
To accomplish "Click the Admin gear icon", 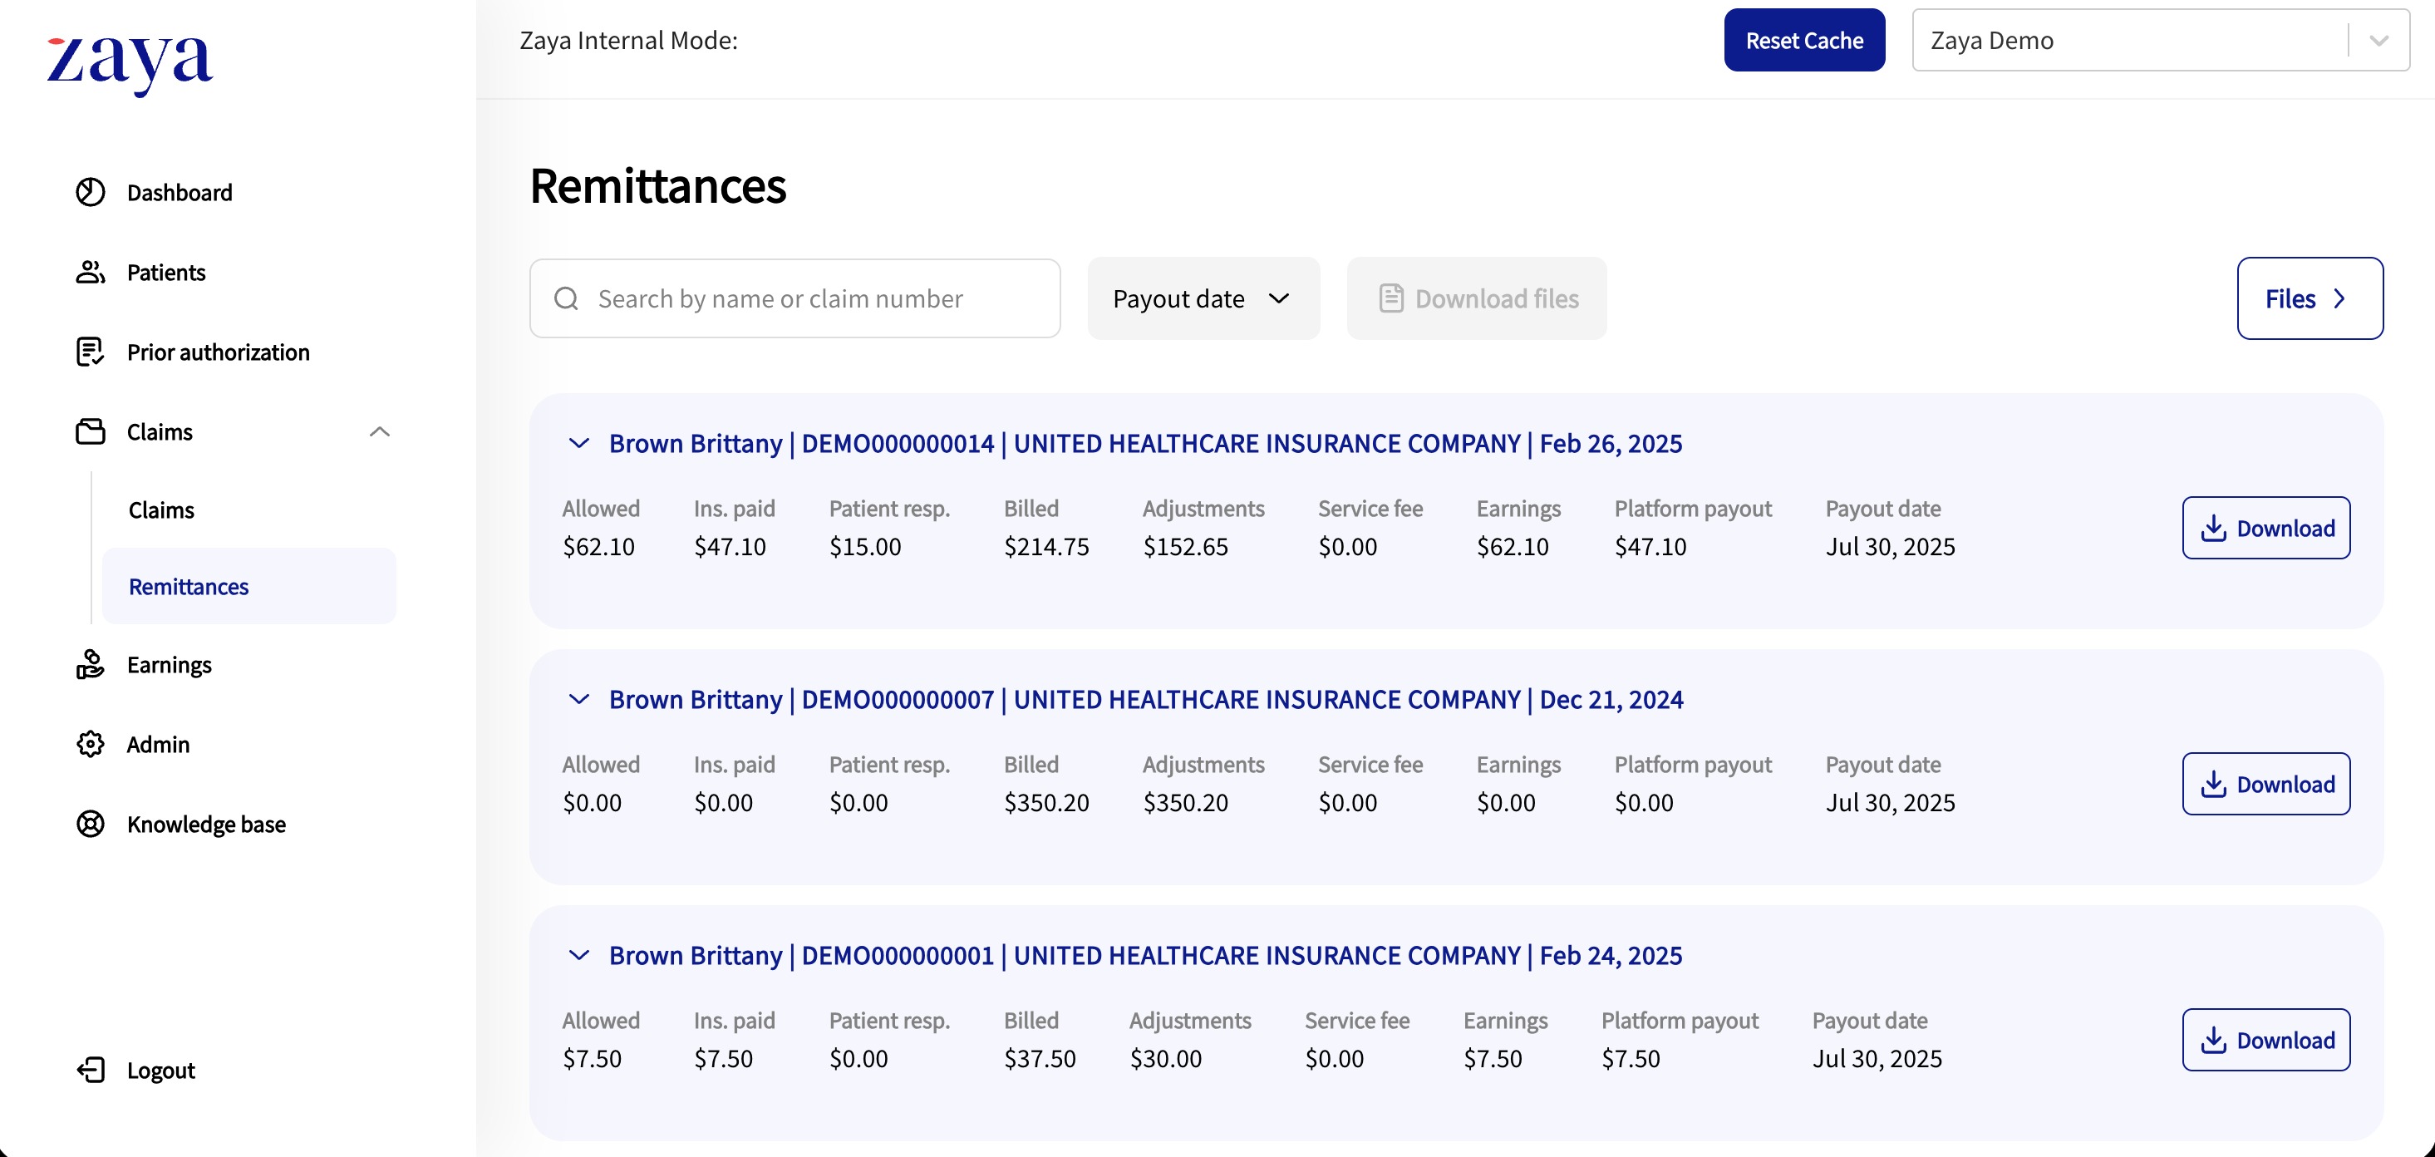I will [x=90, y=744].
